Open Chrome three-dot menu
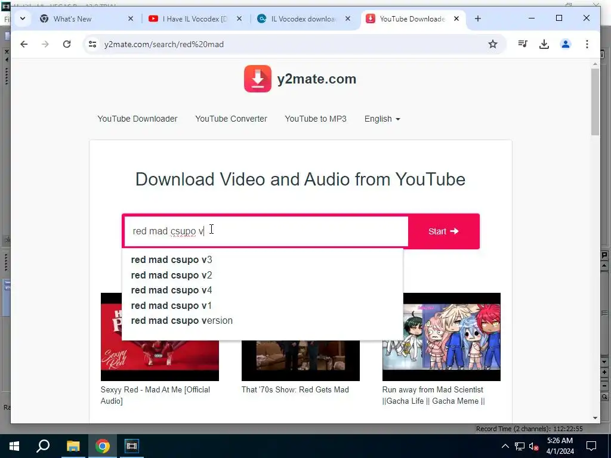 [x=587, y=44]
